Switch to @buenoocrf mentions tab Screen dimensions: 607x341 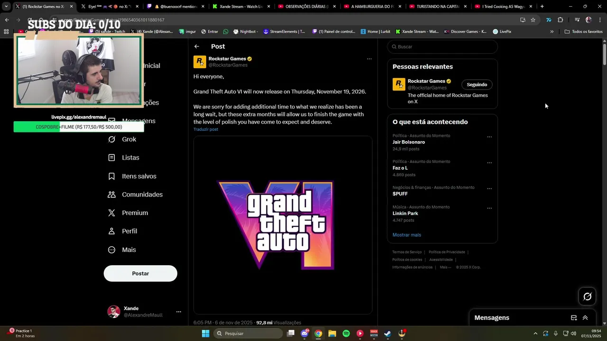[175, 7]
